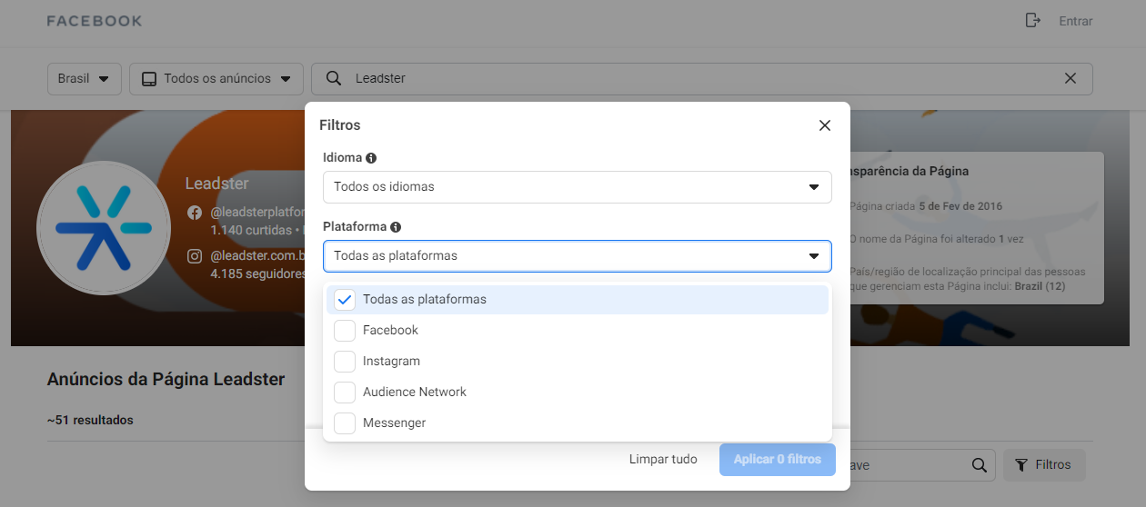Check the Messenger platform checkbox

tap(345, 423)
